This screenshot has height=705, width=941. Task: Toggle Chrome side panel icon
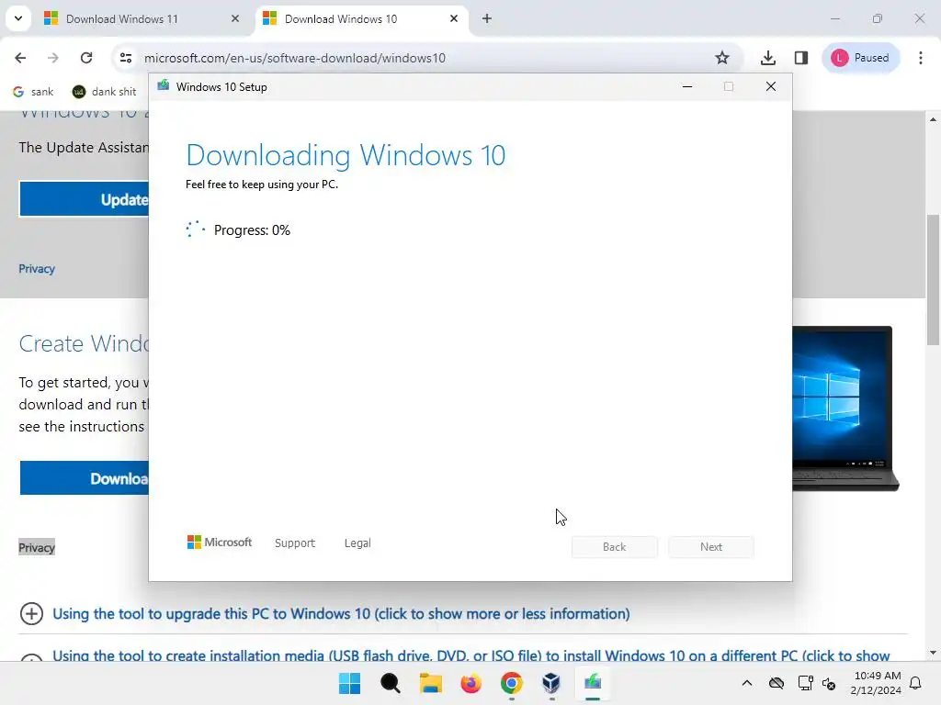[x=800, y=58]
